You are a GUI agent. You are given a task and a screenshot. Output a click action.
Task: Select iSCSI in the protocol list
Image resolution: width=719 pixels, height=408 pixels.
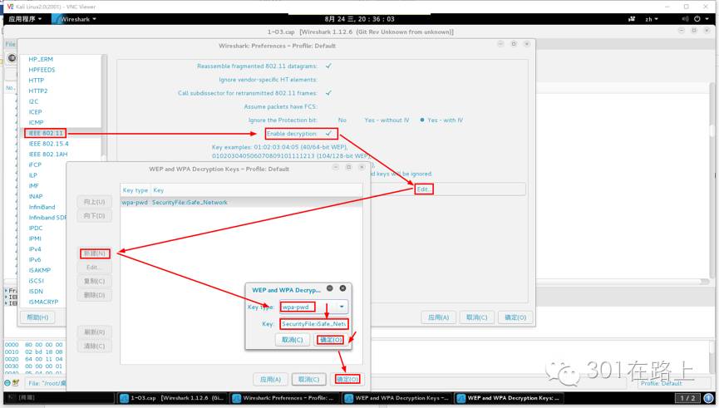37,281
